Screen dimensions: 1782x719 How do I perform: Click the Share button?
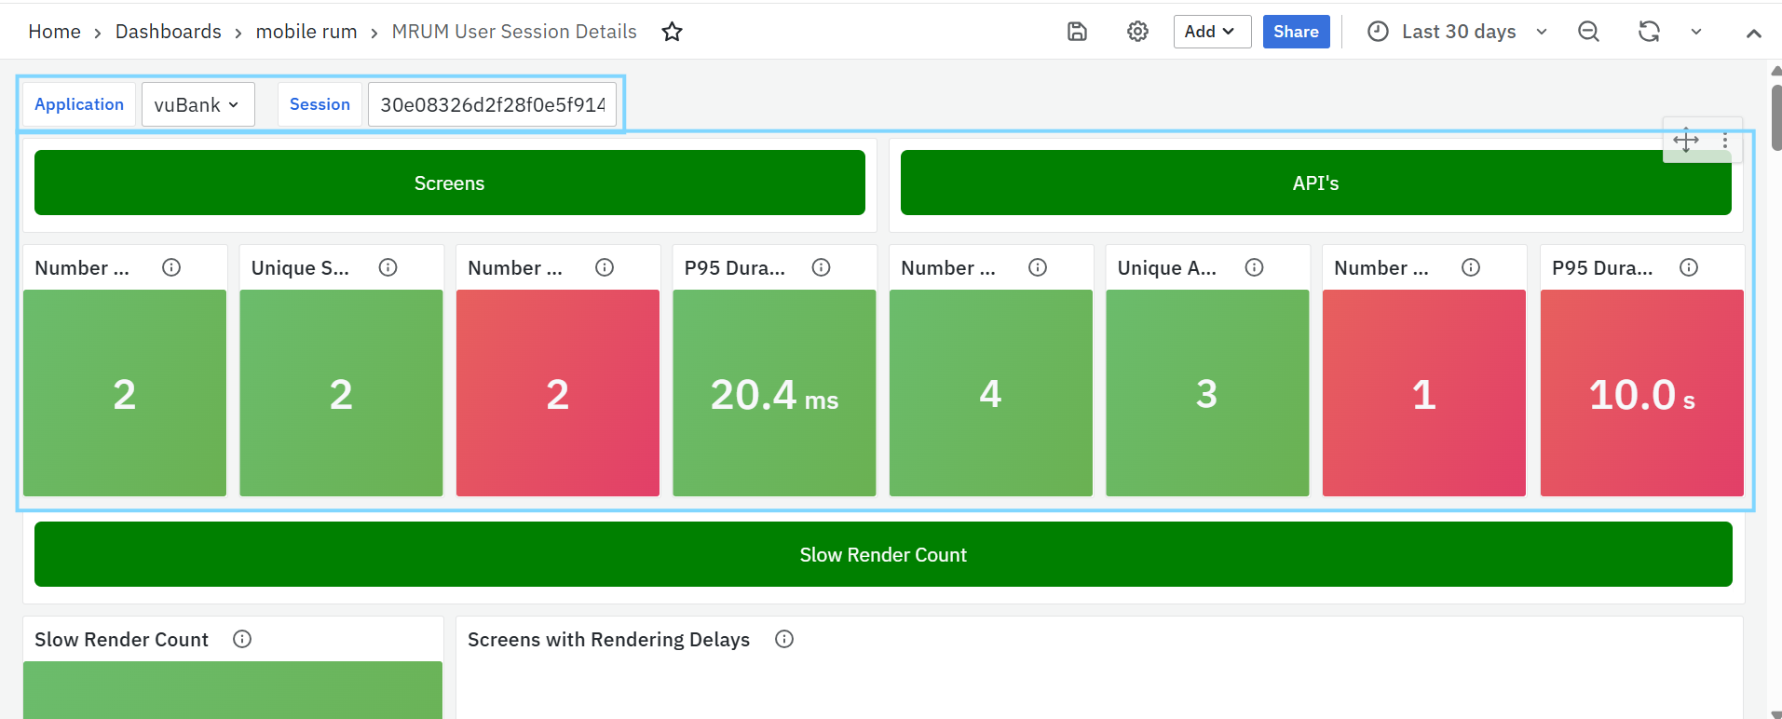(1296, 32)
